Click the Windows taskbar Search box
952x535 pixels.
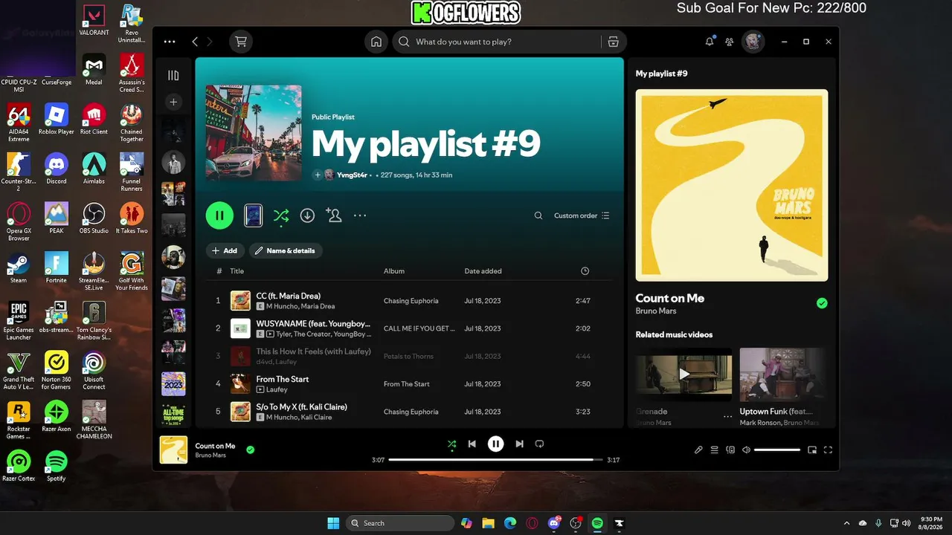(x=400, y=523)
